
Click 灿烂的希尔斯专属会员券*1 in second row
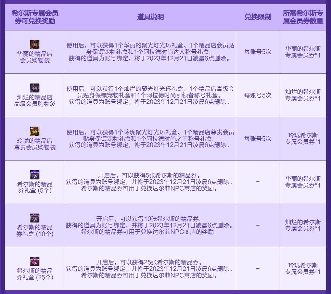303,95
